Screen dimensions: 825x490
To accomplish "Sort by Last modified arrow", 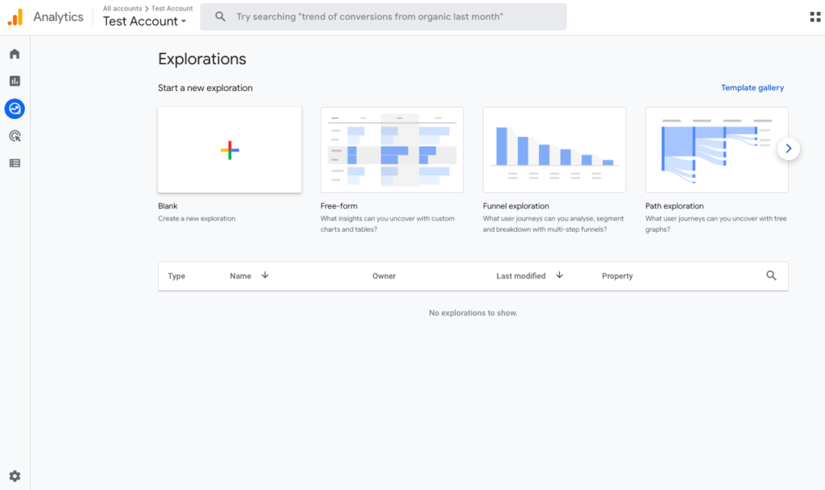I will 559,275.
